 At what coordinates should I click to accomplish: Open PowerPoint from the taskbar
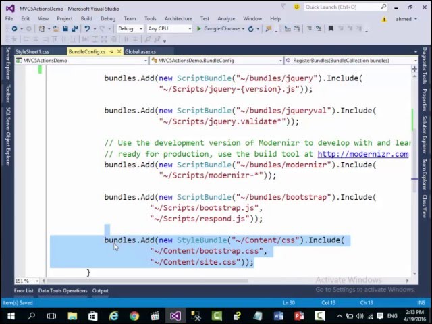coord(299,316)
